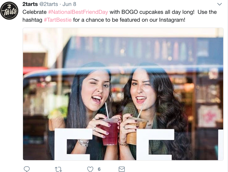Click the 'Celebrate' word starting the tweet

point(35,12)
